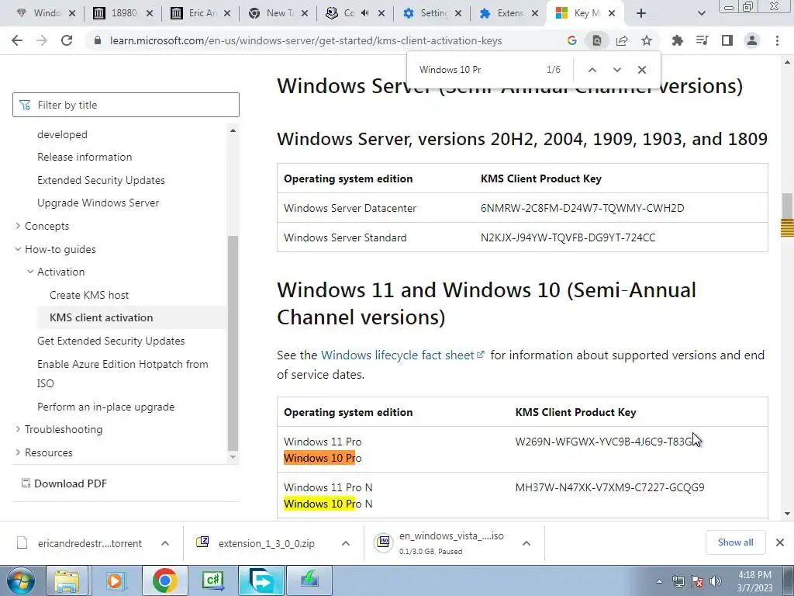Open the Extensions puzzle icon
794x596 pixels.
(x=677, y=40)
